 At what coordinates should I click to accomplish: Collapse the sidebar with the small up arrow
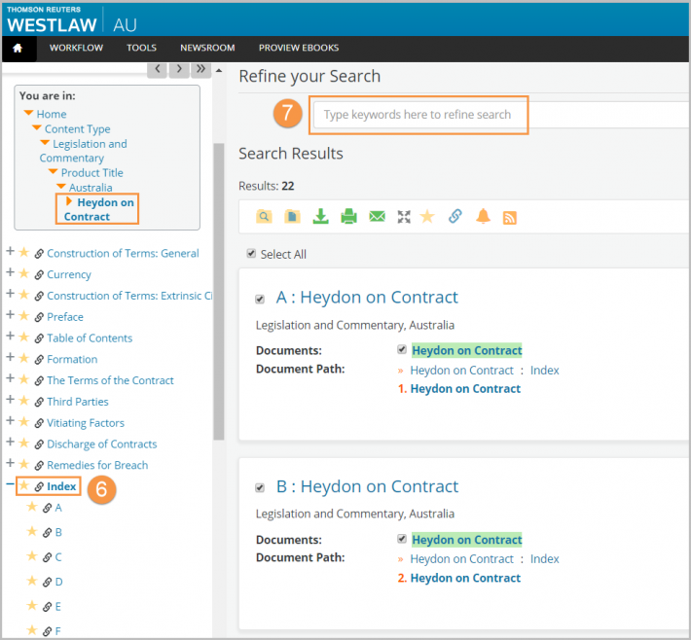(219, 70)
